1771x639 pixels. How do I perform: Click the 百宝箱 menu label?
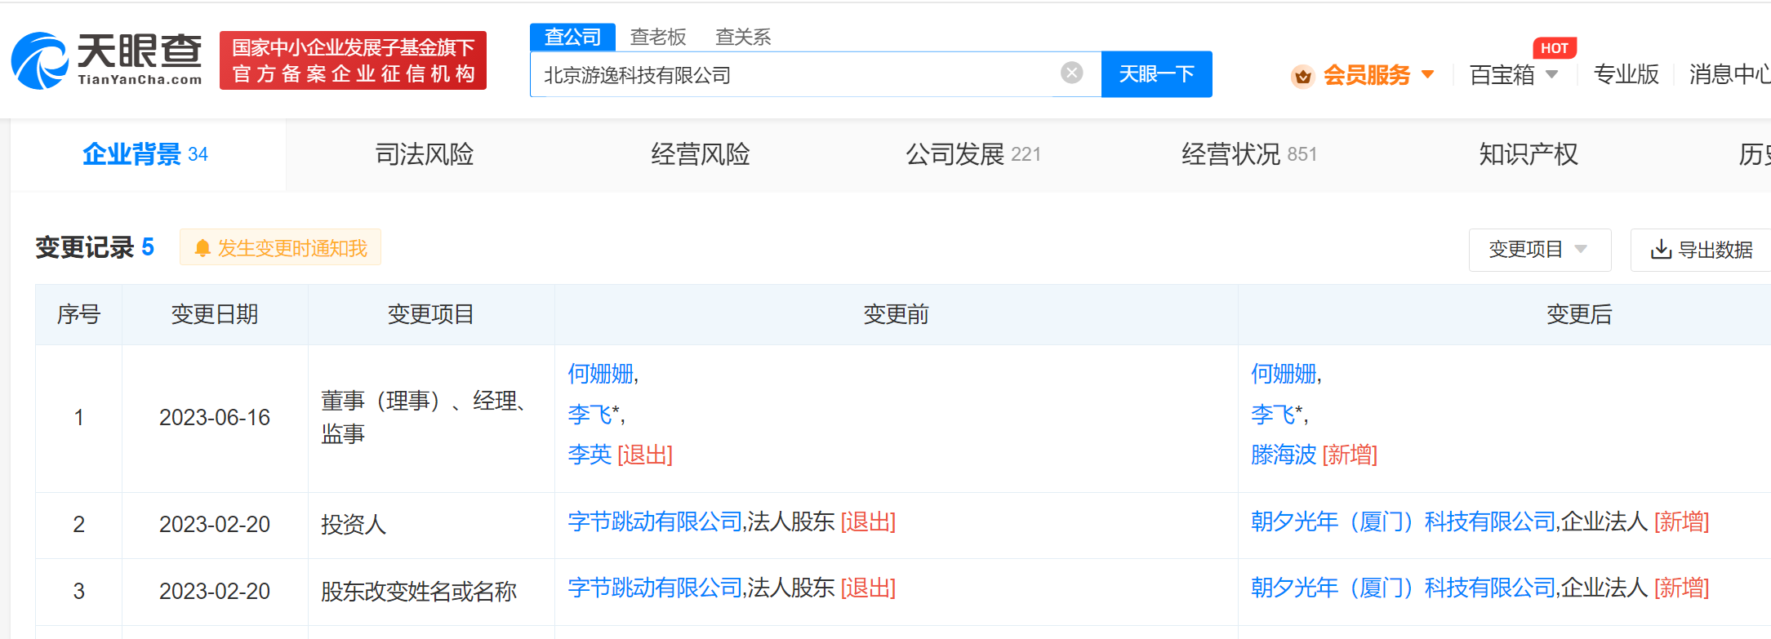tap(1502, 75)
